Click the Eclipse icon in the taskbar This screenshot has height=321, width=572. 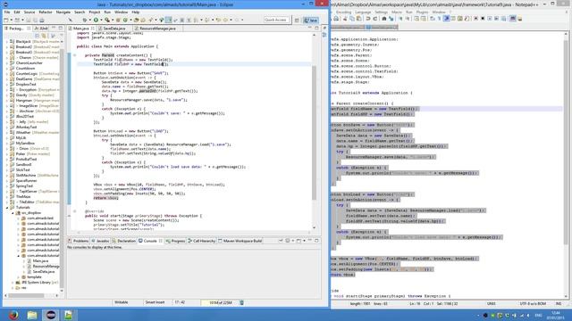51,315
